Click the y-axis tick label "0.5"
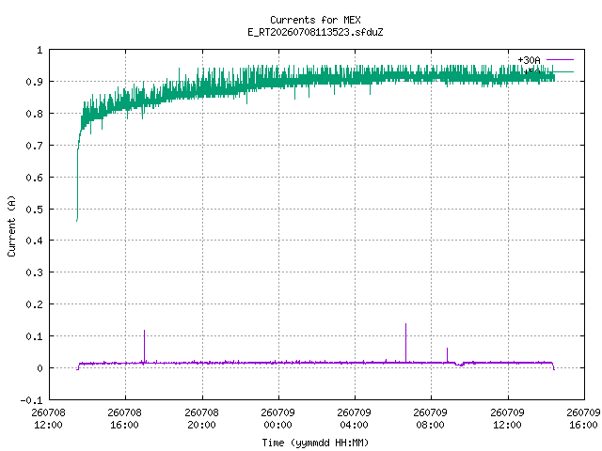The image size is (602, 451). (x=34, y=210)
